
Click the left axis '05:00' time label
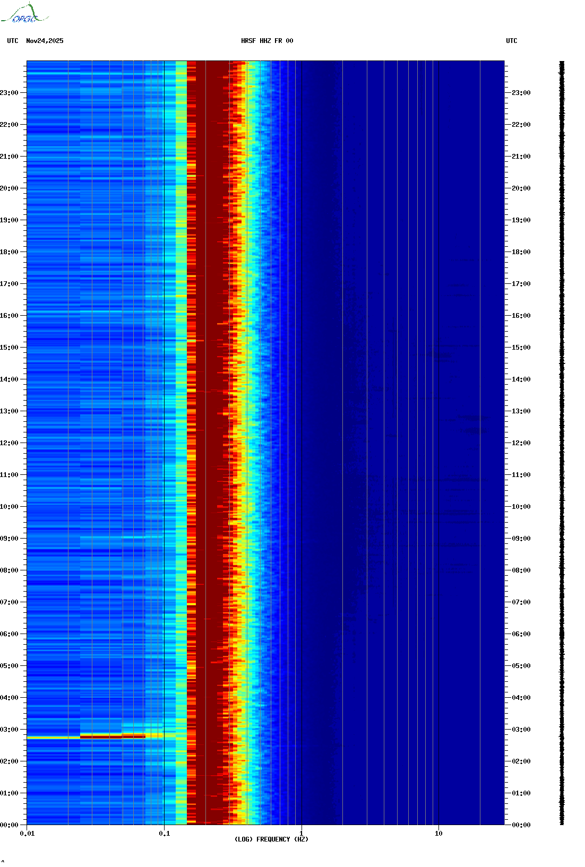pyautogui.click(x=9, y=666)
